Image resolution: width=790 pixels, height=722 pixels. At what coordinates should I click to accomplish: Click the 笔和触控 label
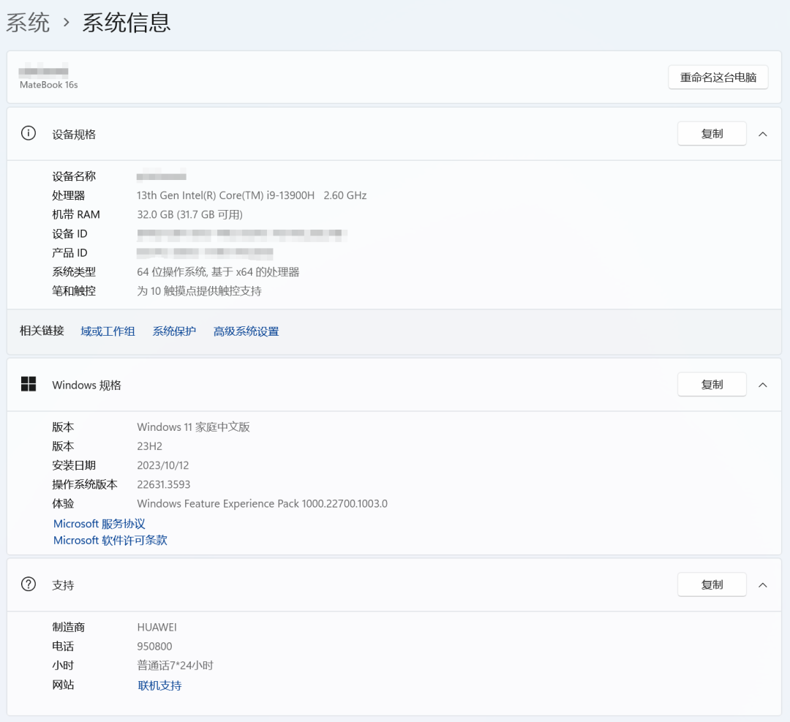tap(74, 291)
